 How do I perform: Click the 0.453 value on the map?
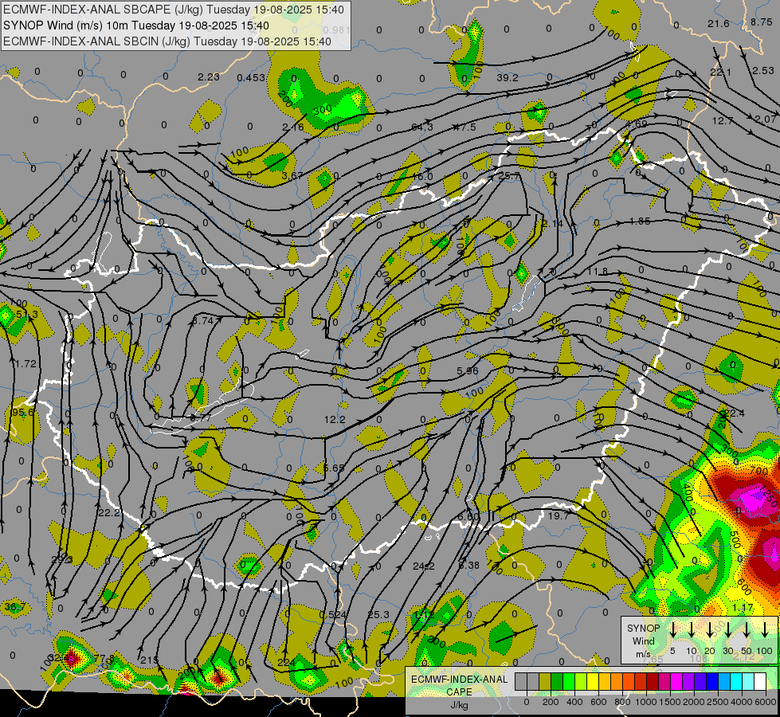(x=251, y=77)
